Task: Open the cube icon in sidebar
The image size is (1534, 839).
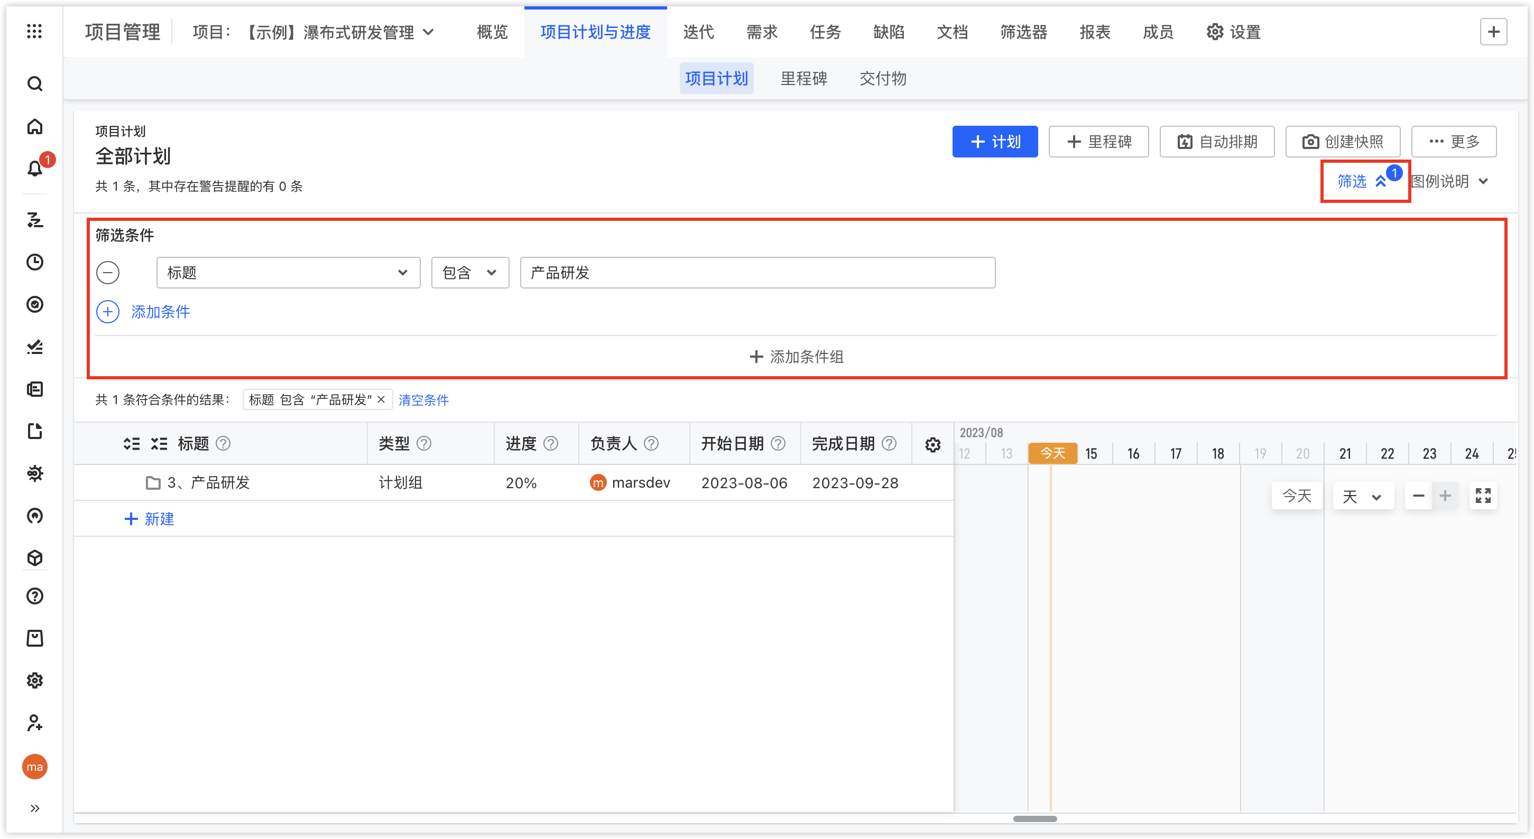Action: tap(34, 557)
